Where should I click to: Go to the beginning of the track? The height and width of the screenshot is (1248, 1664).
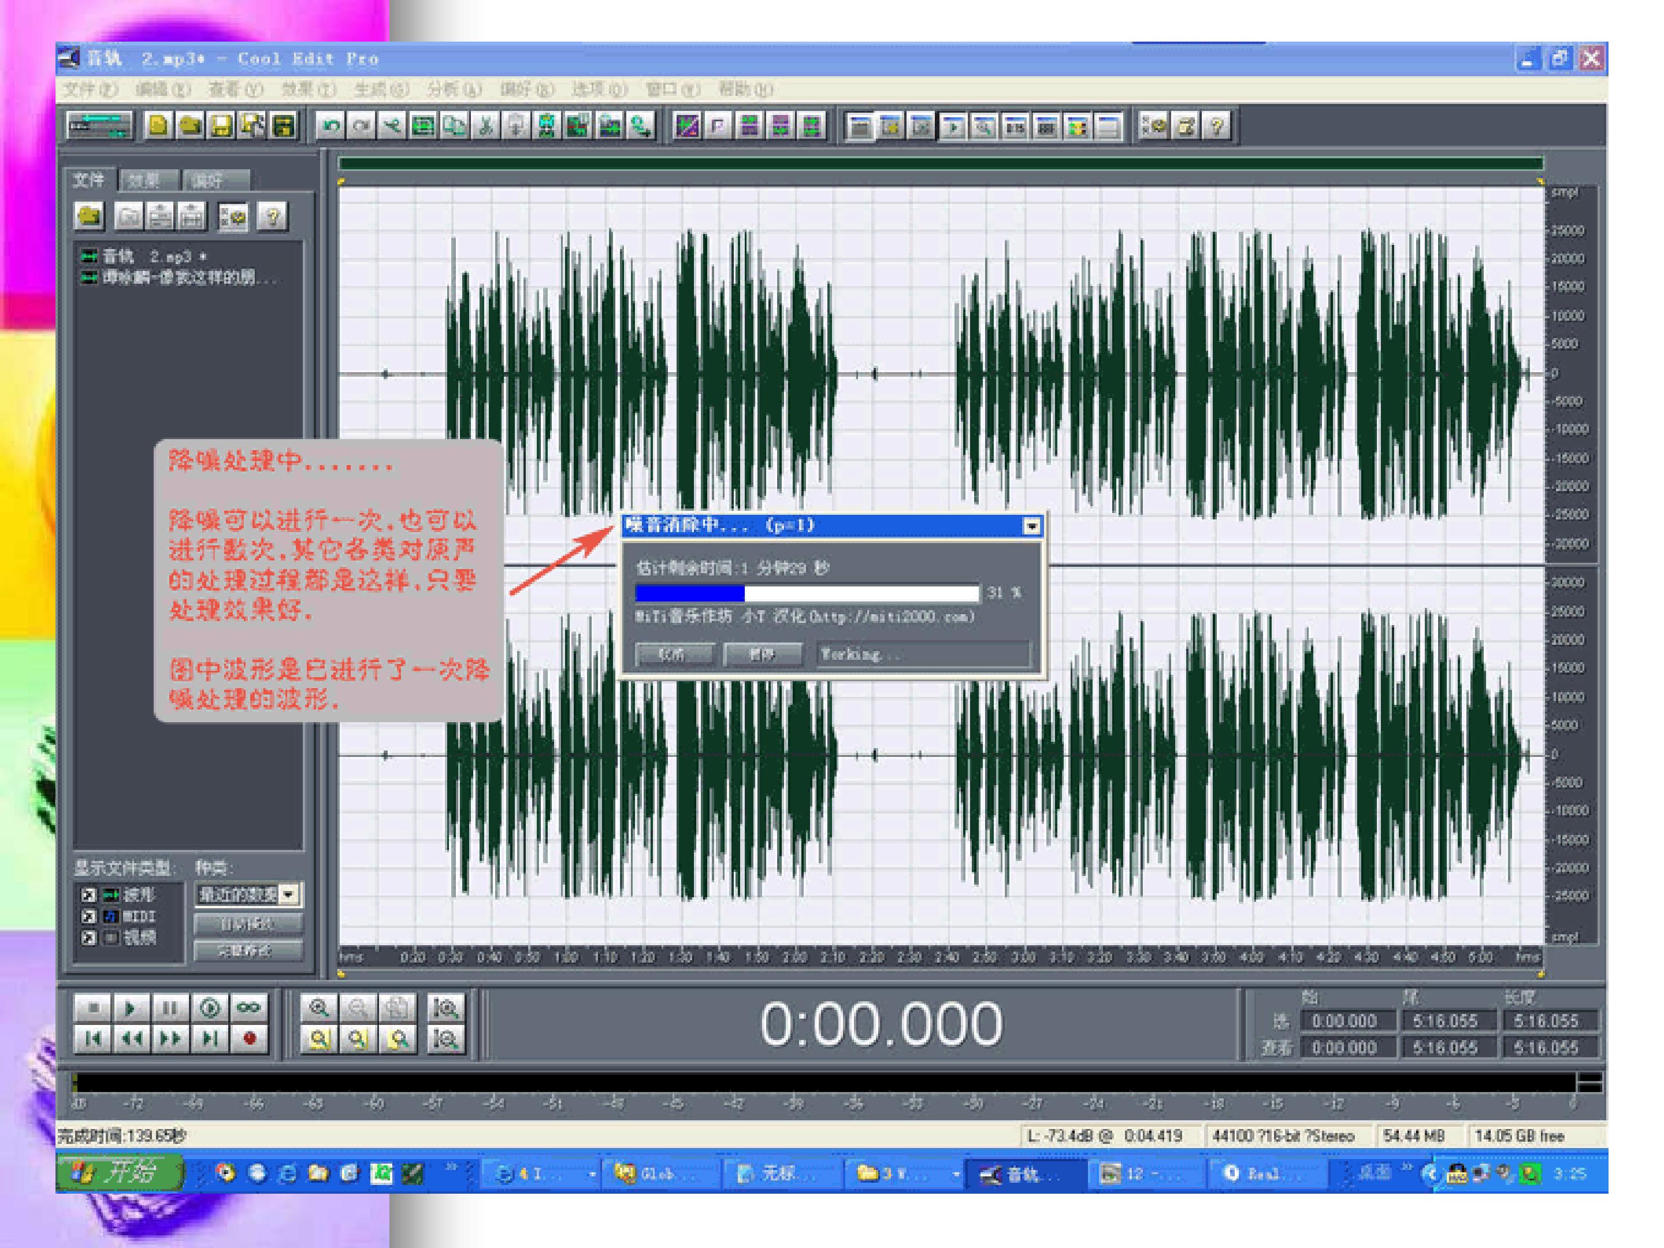tap(92, 1039)
